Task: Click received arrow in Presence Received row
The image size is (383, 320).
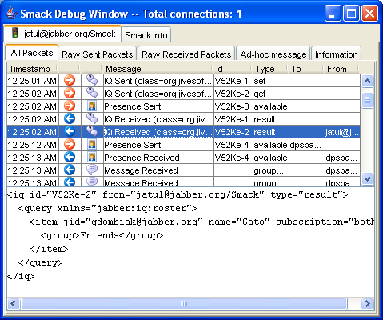Action: coord(70,157)
